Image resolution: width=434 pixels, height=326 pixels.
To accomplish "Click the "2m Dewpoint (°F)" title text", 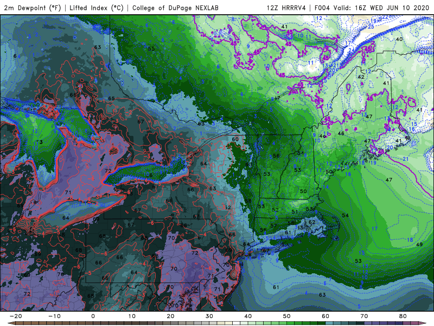I will click(x=33, y=8).
